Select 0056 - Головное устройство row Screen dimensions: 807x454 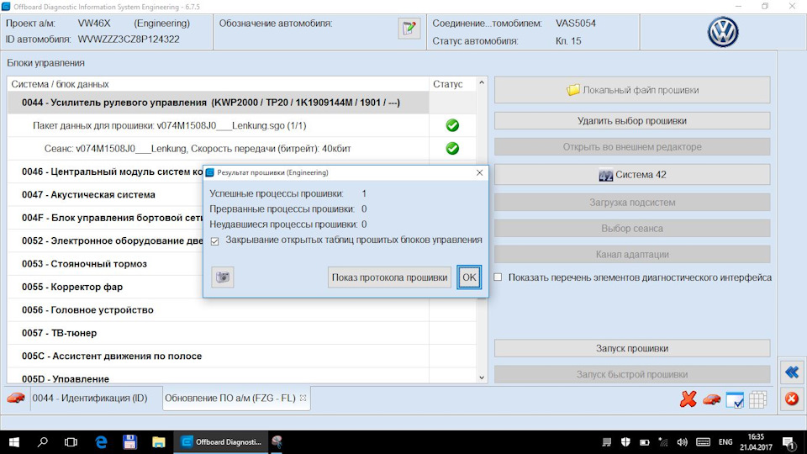tap(219, 310)
